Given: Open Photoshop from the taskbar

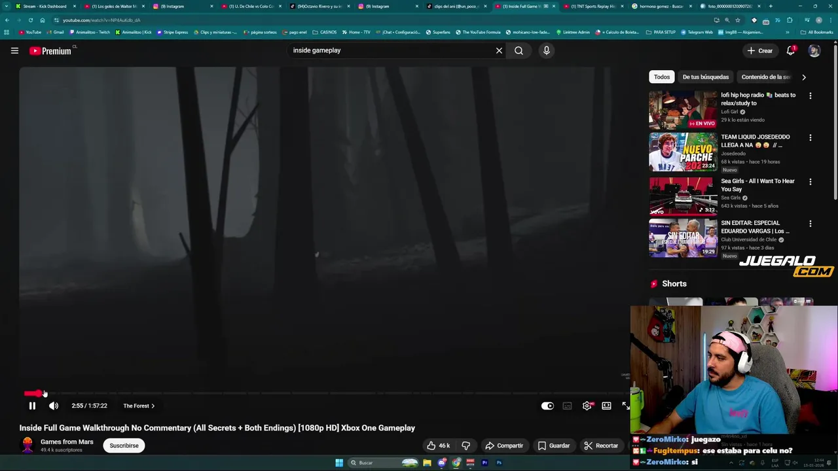Looking at the screenshot, I should pos(499,462).
